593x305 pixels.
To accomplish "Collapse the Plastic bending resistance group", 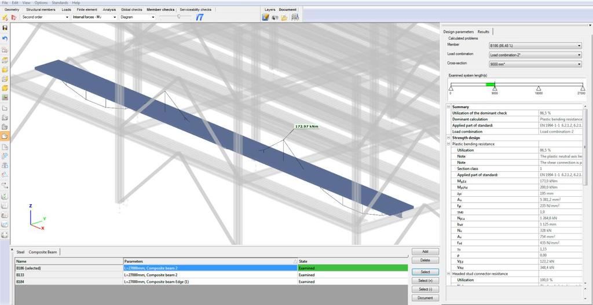I will (449, 144).
